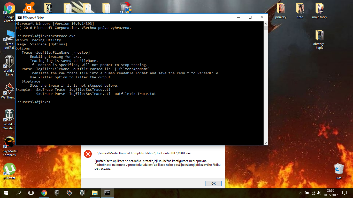
Task: Open World of Tanks desktop shortcut
Action: tap(10, 62)
